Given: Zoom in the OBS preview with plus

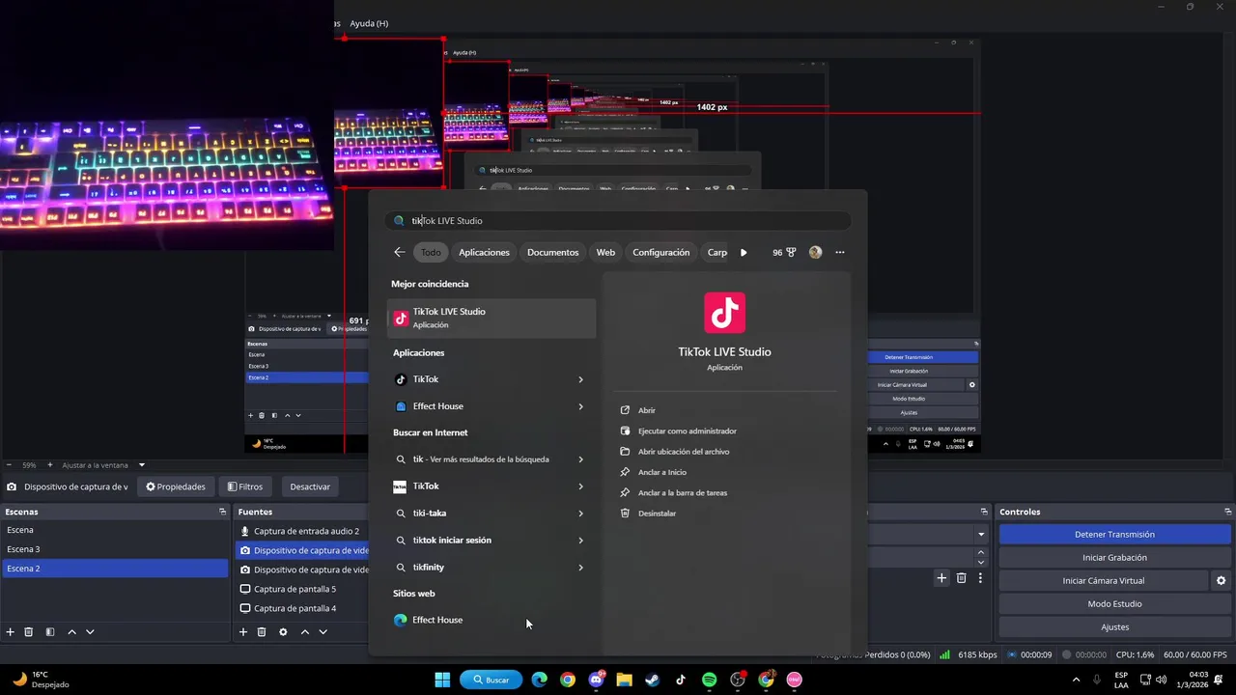Looking at the screenshot, I should coord(52,465).
